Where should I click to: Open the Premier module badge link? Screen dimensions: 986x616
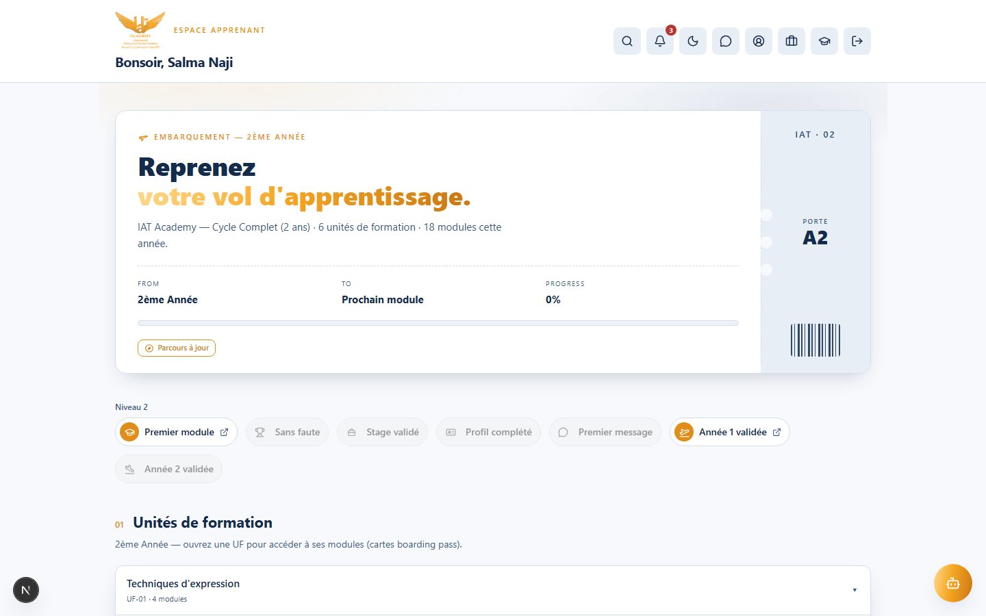coord(177,432)
